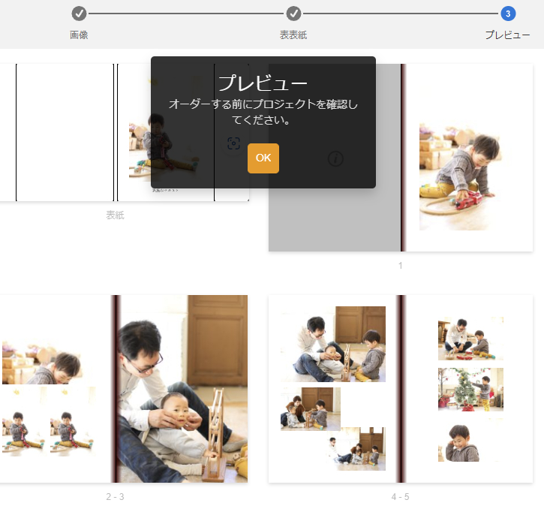Image resolution: width=544 pixels, height=509 pixels.
Task: Go to the プレビュー step label
Action: [x=507, y=35]
